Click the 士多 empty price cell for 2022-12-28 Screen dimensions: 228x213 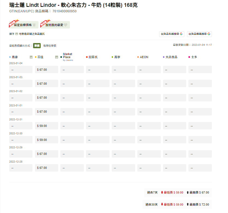click(200, 168)
